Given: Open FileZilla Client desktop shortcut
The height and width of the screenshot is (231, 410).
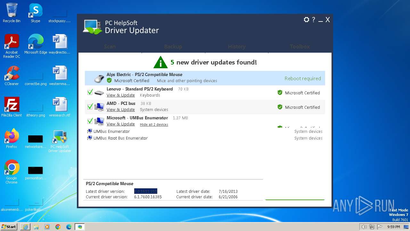Looking at the screenshot, I should point(12,107).
